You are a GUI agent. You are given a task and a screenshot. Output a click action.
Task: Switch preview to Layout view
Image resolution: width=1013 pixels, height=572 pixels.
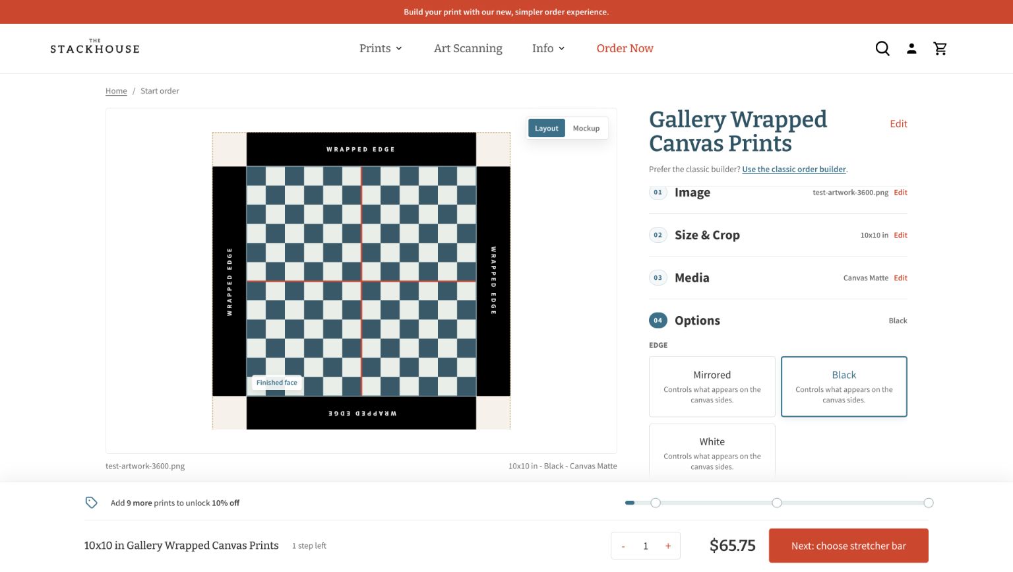point(546,128)
